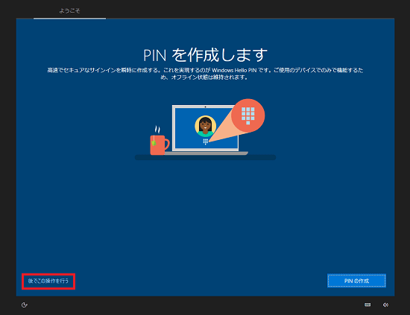Select the 'ようこそ' tab

pyautogui.click(x=69, y=11)
